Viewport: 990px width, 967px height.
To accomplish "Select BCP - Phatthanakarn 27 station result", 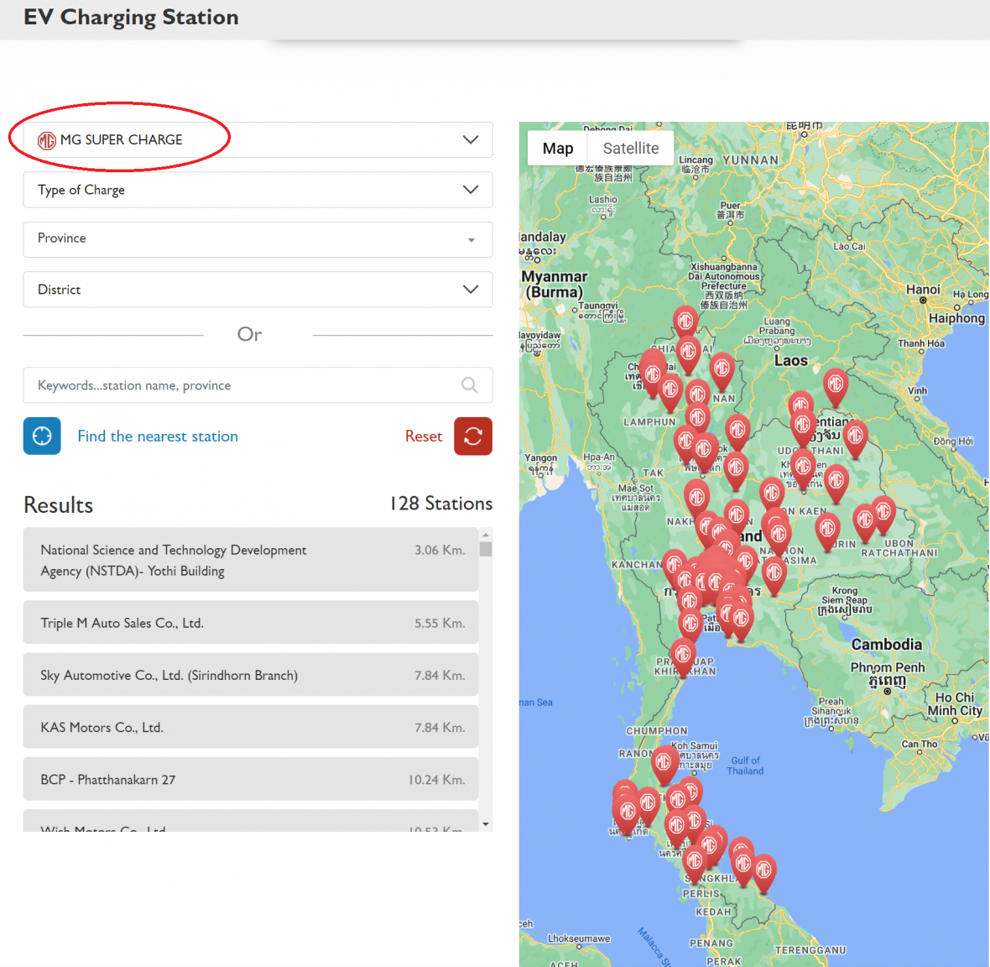I will (251, 780).
